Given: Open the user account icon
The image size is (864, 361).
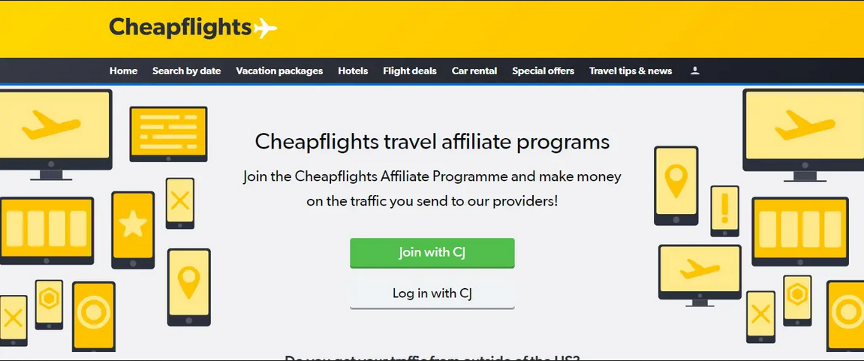Looking at the screenshot, I should (x=695, y=71).
